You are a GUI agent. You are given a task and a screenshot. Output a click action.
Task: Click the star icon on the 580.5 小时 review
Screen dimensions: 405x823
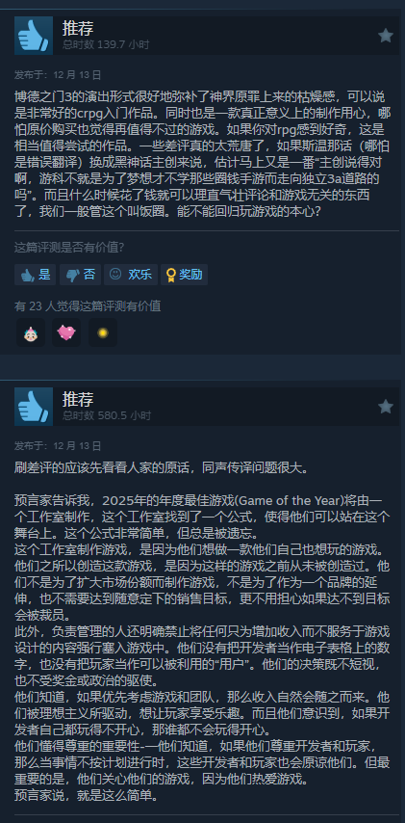pos(386,407)
